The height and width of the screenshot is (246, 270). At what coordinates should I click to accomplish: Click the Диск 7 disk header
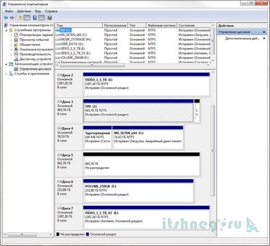[68, 217]
